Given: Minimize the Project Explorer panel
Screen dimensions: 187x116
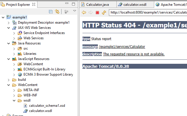Looking at the screenshot, I should coord(67,3).
